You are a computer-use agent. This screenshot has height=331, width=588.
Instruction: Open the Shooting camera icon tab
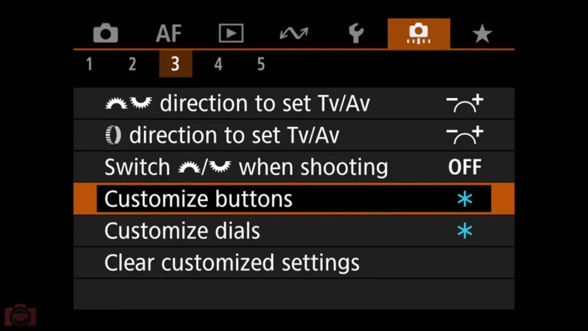point(106,33)
